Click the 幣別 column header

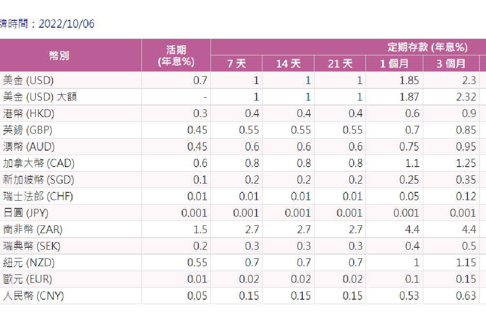click(59, 56)
